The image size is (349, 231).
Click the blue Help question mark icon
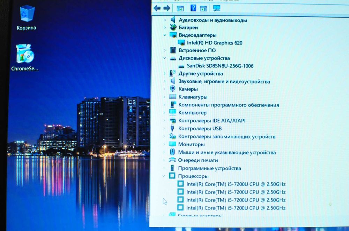tap(193, 8)
